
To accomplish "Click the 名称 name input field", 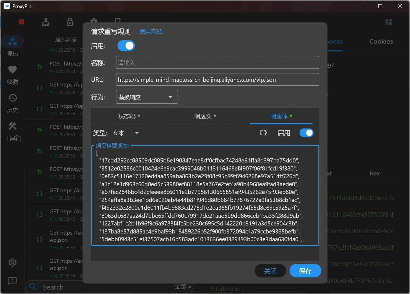I will coord(217,63).
